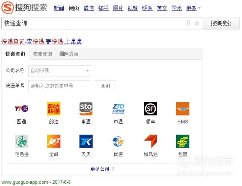The width and height of the screenshot is (242, 186).
Task: Click the 包裹 courier name label
Action: (183, 154)
